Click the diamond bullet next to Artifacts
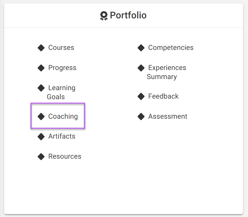The height and width of the screenshot is (217, 248). [x=41, y=136]
